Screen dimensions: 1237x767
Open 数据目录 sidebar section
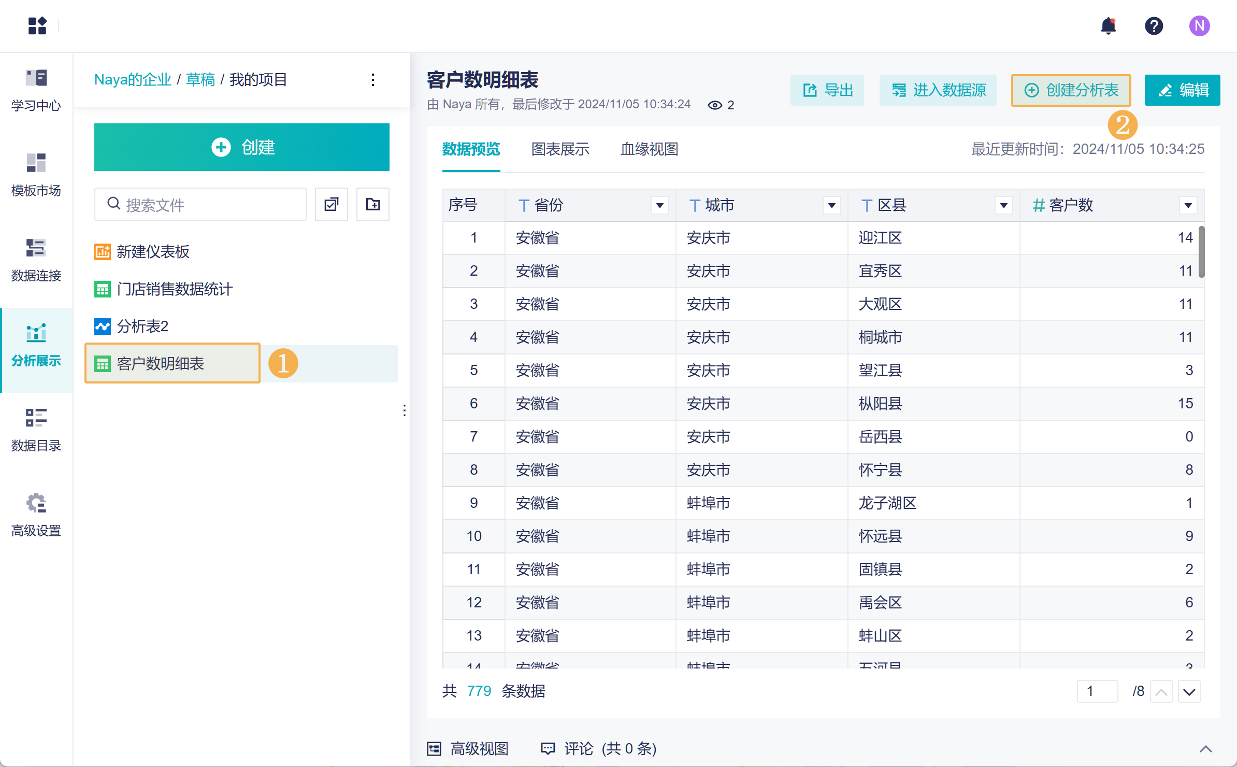[x=36, y=431]
